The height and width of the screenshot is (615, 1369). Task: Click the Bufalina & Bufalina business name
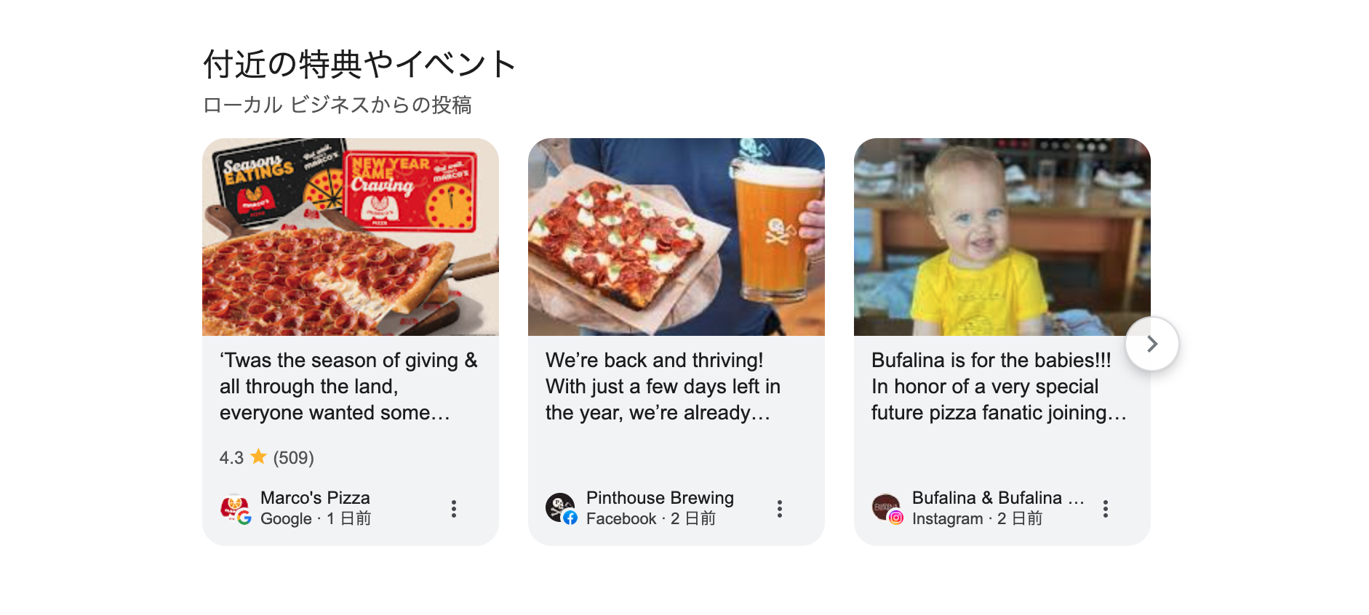click(x=998, y=498)
